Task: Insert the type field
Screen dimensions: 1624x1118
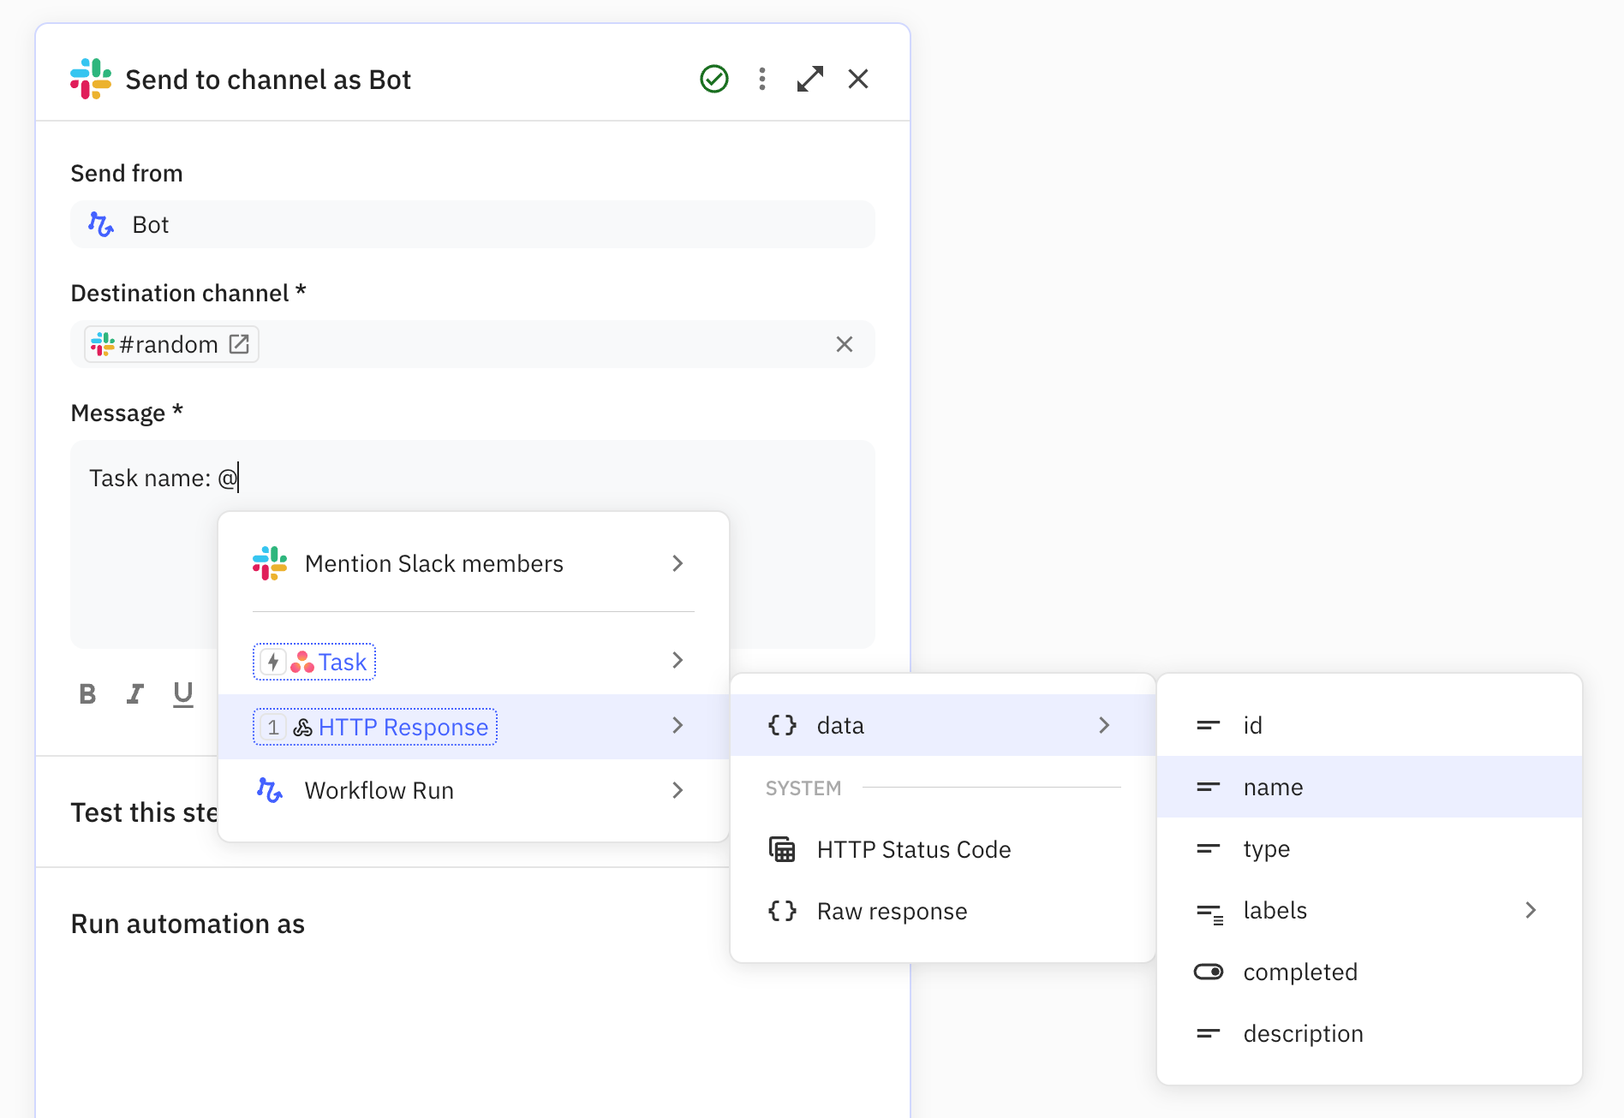Action: (x=1370, y=848)
